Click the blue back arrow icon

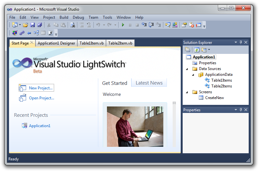point(29,33)
